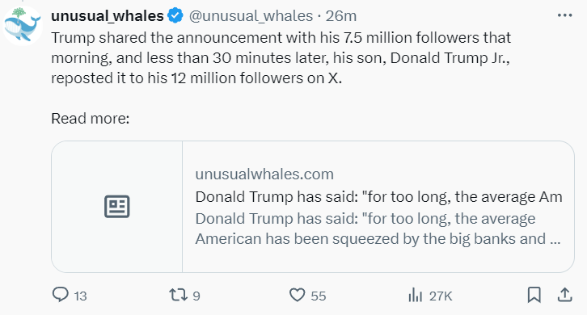The height and width of the screenshot is (315, 587).
Task: Share the post using the upload arrow icon
Action: [x=565, y=295]
